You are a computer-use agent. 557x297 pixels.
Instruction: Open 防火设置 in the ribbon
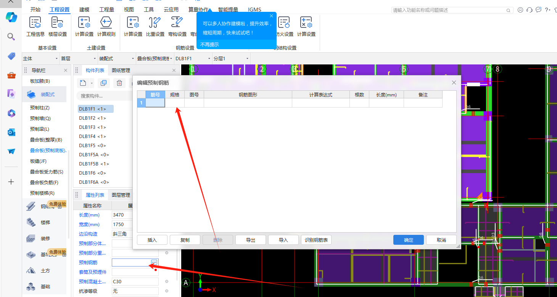tap(284, 27)
